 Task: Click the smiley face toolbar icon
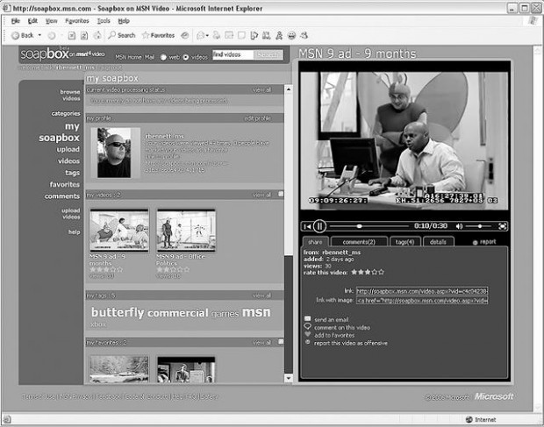point(292,35)
